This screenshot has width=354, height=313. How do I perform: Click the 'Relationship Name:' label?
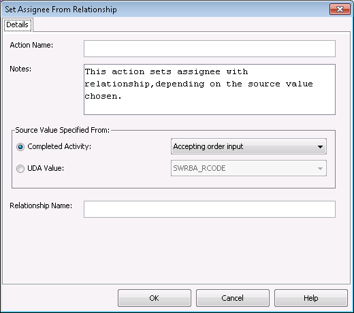pos(41,205)
